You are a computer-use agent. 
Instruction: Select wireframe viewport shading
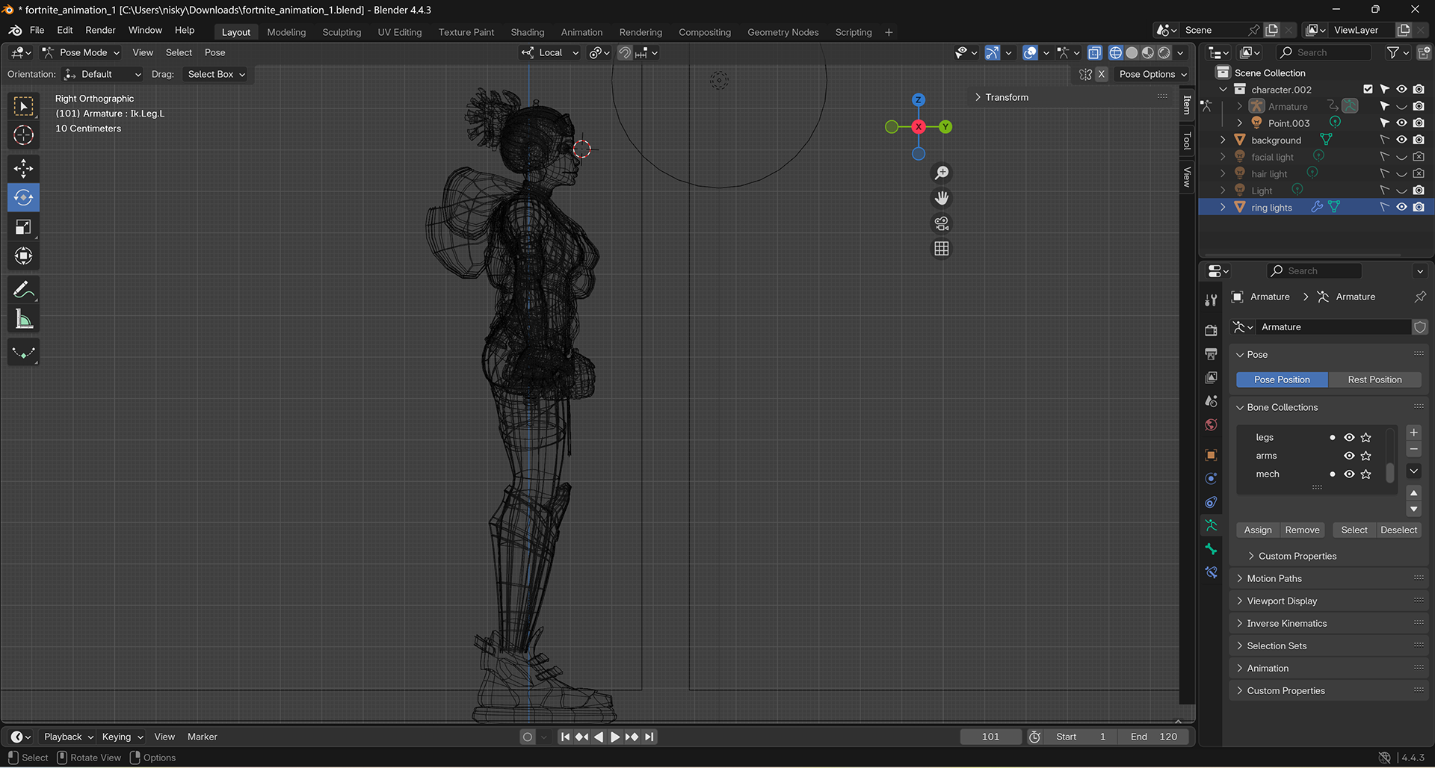click(x=1115, y=53)
